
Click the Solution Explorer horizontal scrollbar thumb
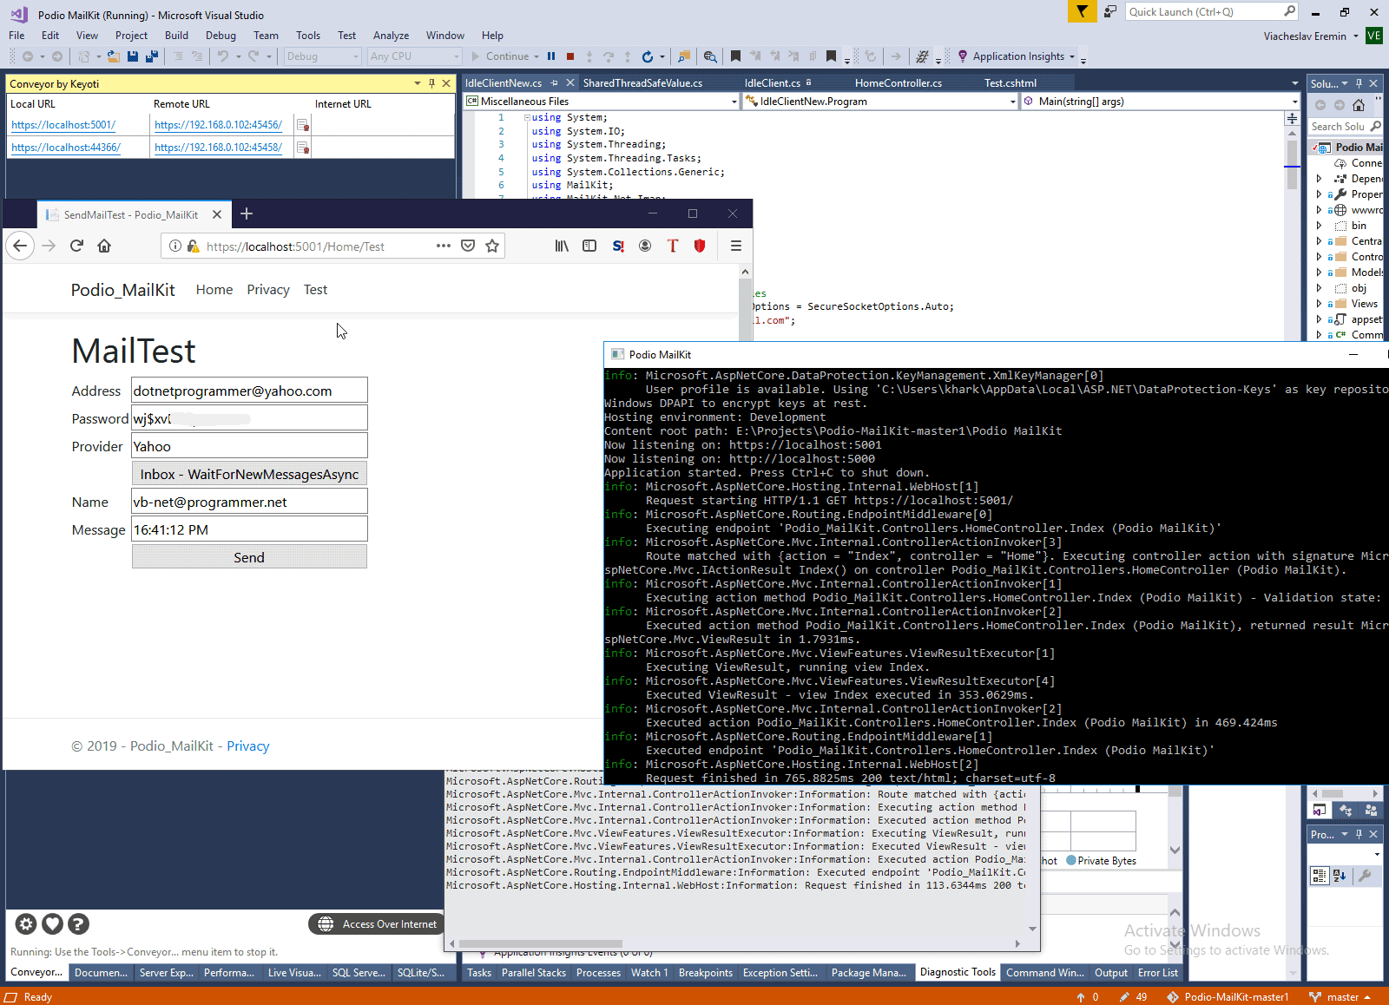tap(1333, 793)
